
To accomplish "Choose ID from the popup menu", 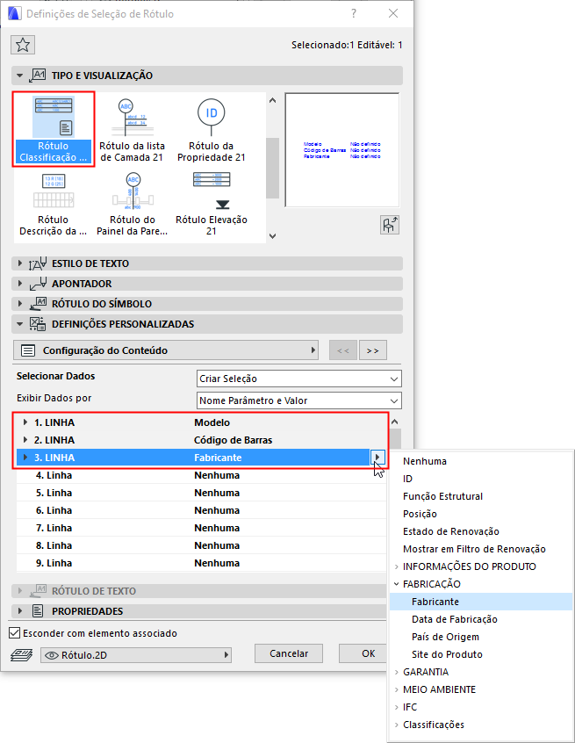I will (x=480, y=479).
